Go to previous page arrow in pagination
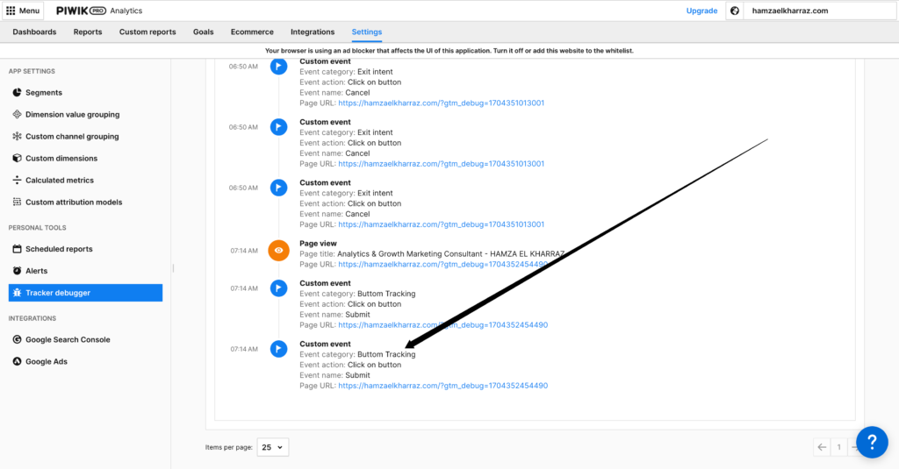The height and width of the screenshot is (469, 899). point(822,447)
